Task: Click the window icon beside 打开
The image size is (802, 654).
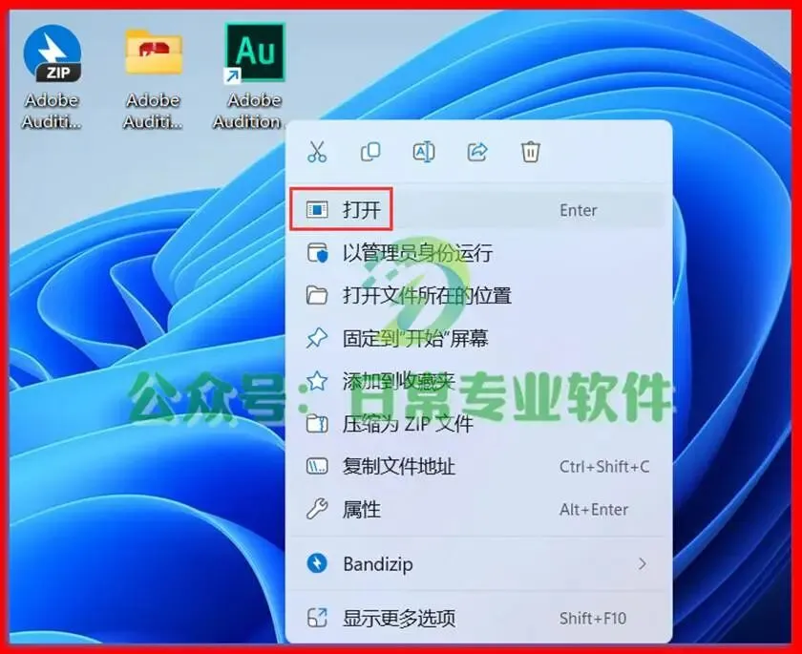Action: click(317, 210)
